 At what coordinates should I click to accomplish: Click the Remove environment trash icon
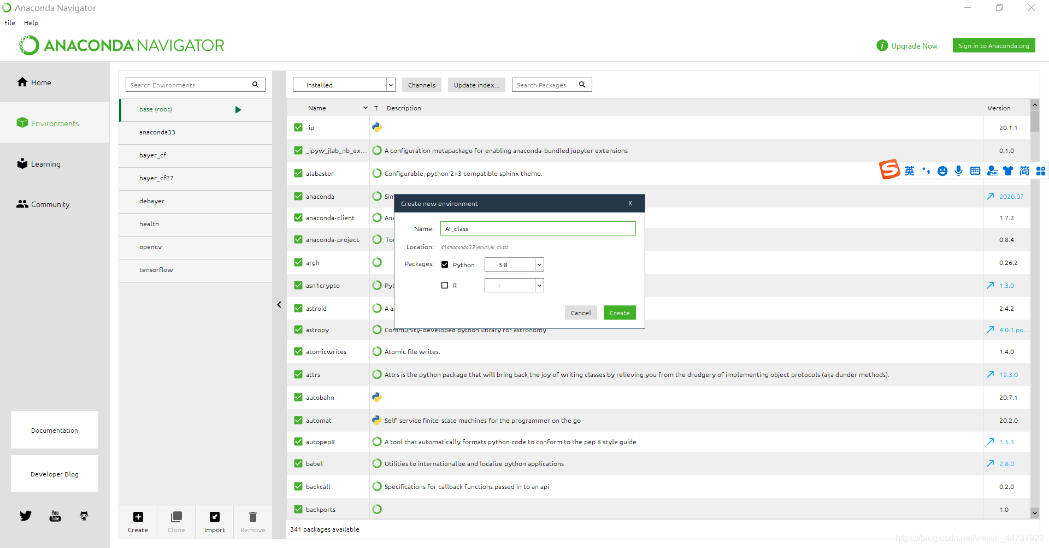(x=253, y=517)
